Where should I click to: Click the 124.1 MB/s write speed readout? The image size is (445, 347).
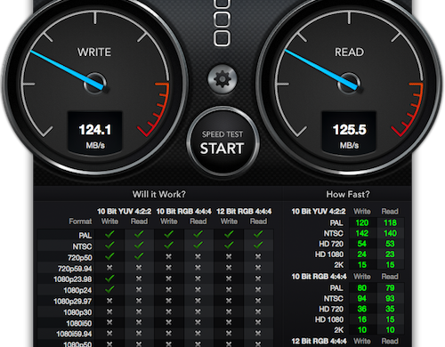pos(95,133)
